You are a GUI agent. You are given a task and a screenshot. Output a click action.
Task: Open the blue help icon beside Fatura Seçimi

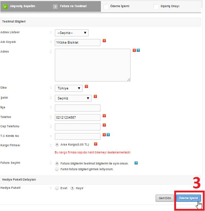click(x=136, y=163)
